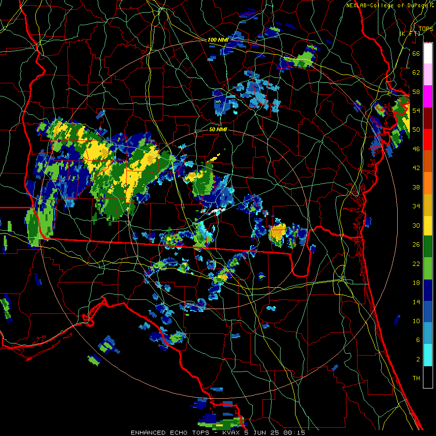The height and width of the screenshot is (436, 436).
Task: Click the dark red legend swatch
Action: [x=428, y=118]
